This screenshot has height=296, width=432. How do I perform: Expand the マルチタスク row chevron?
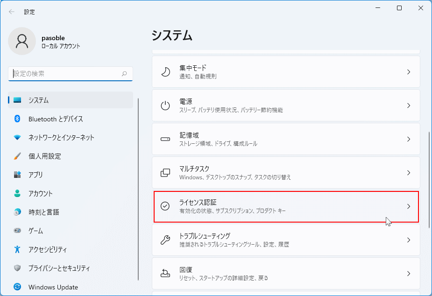408,173
